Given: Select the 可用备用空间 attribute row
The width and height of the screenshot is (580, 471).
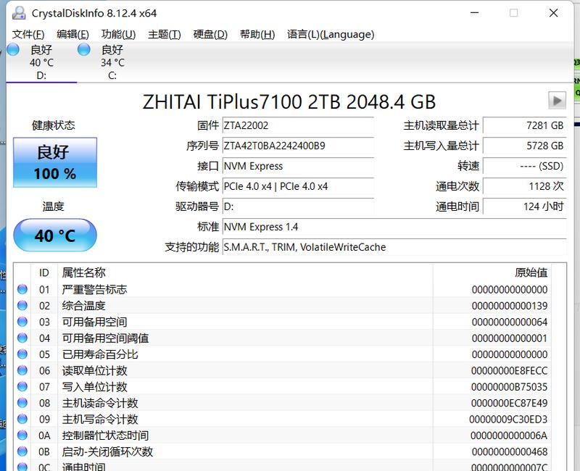Looking at the screenshot, I should pyautogui.click(x=283, y=322).
